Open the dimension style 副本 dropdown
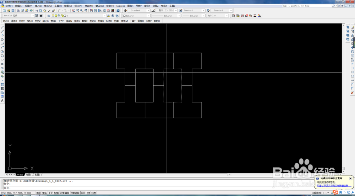This screenshot has width=355, height=196. [176, 11]
